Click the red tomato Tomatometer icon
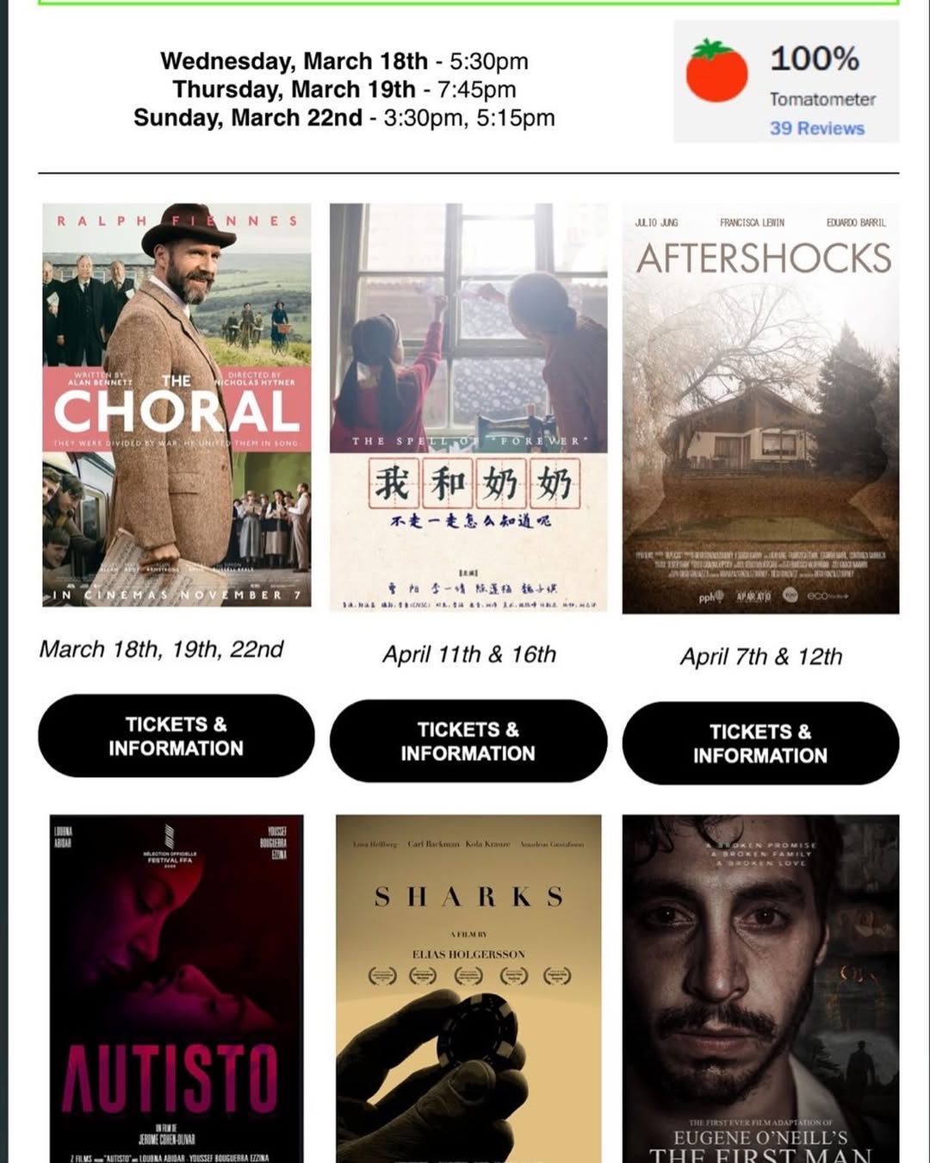 (717, 72)
